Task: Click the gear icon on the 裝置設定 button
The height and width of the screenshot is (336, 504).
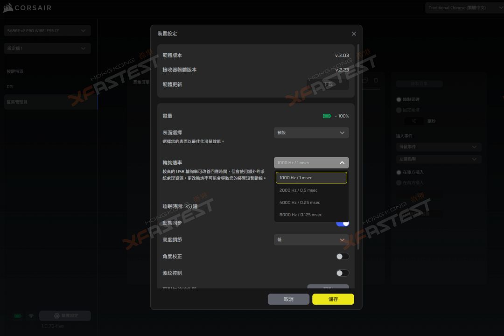Action: tap(57, 316)
